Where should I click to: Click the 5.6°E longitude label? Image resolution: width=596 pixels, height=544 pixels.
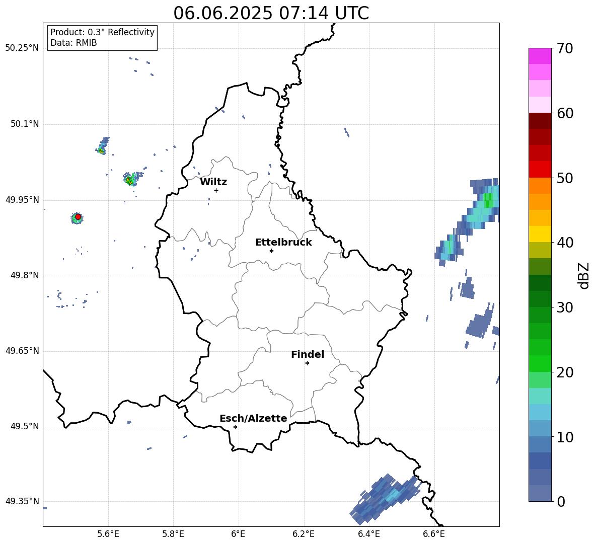pos(108,534)
